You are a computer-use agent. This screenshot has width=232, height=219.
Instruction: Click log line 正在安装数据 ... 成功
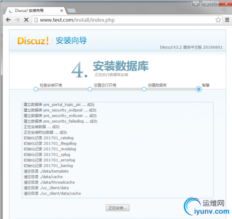coord(42,127)
